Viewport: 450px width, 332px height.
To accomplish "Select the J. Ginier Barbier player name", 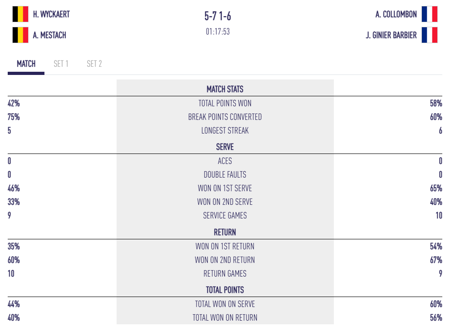I will [x=391, y=35].
